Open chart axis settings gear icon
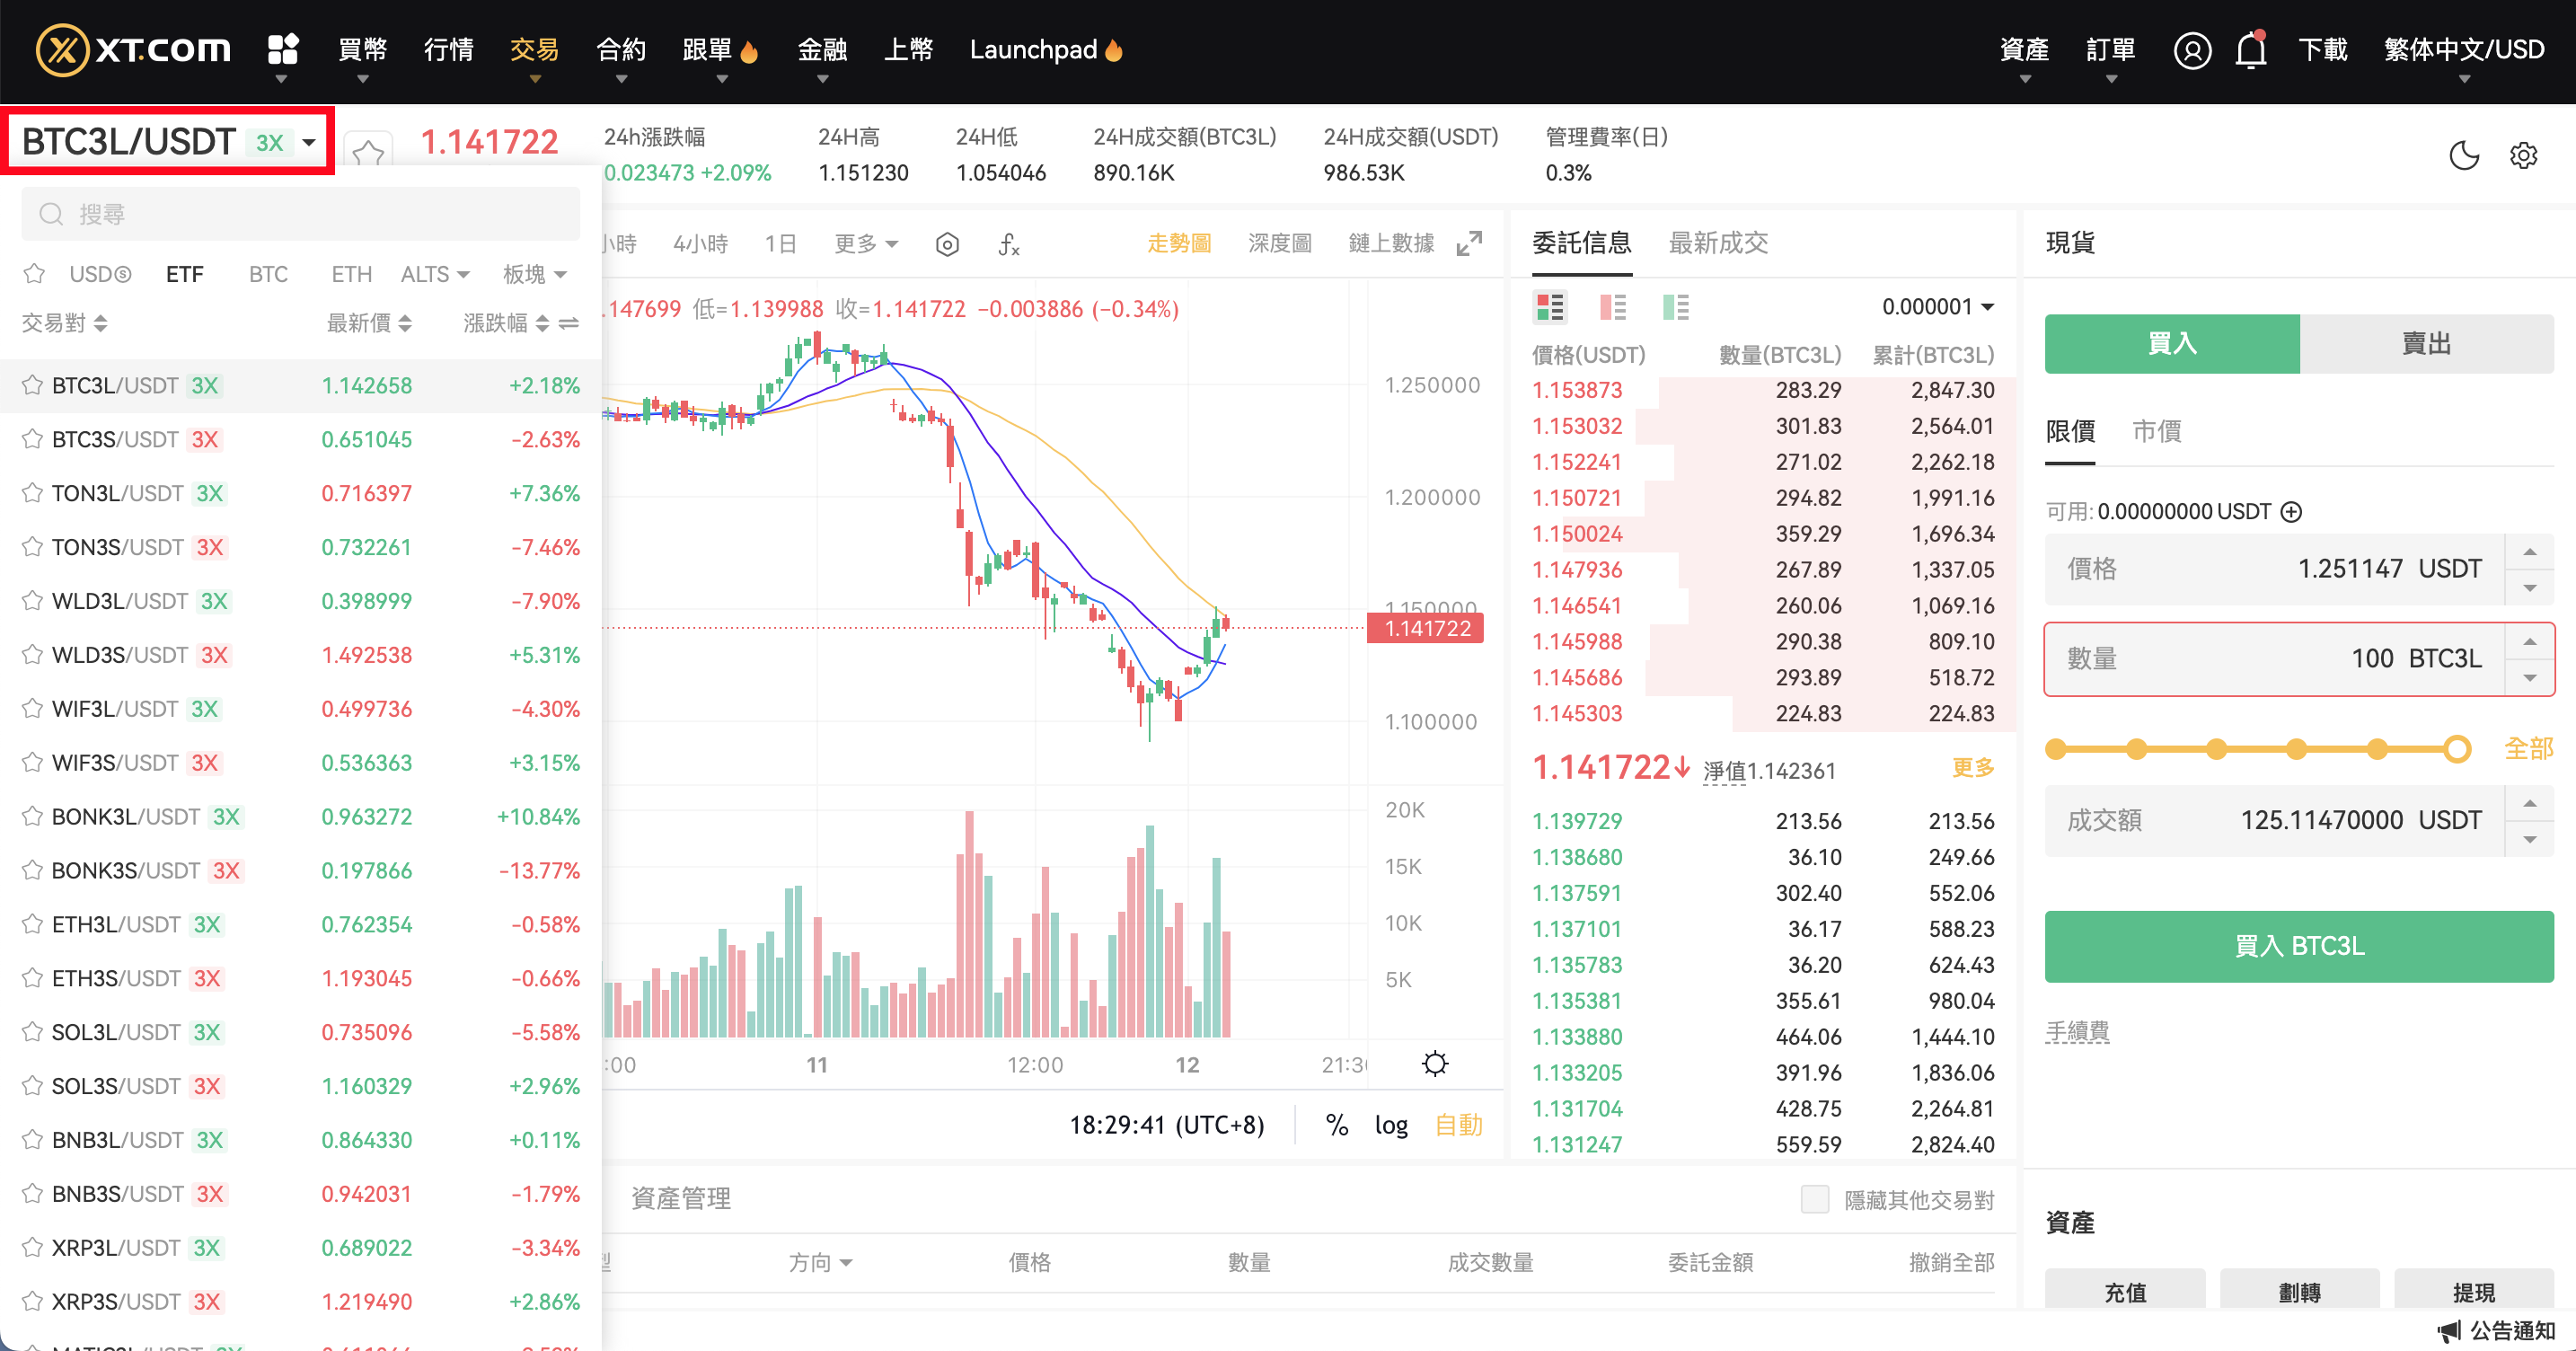2576x1351 pixels. click(x=1434, y=1063)
